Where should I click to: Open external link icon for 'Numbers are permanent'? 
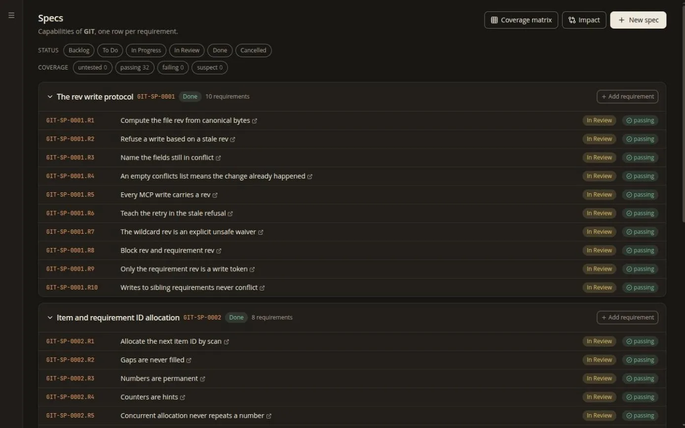click(x=203, y=379)
